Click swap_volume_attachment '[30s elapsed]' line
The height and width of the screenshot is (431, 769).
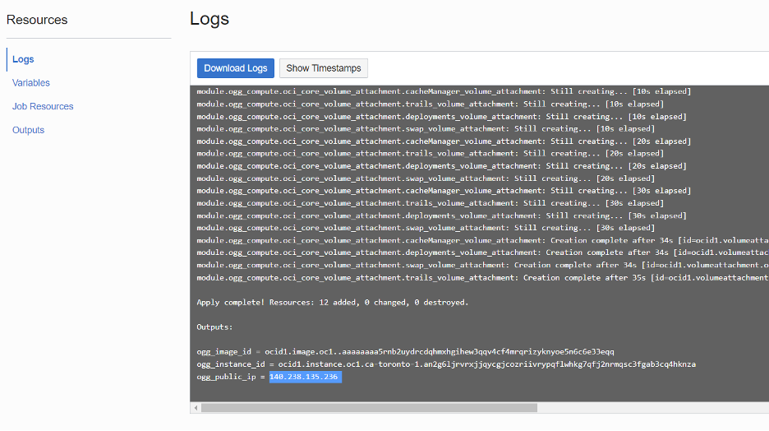(x=426, y=228)
